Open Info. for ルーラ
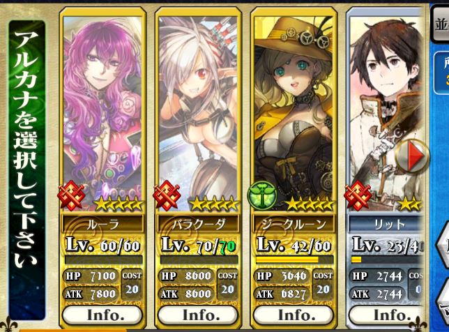 coord(102,315)
